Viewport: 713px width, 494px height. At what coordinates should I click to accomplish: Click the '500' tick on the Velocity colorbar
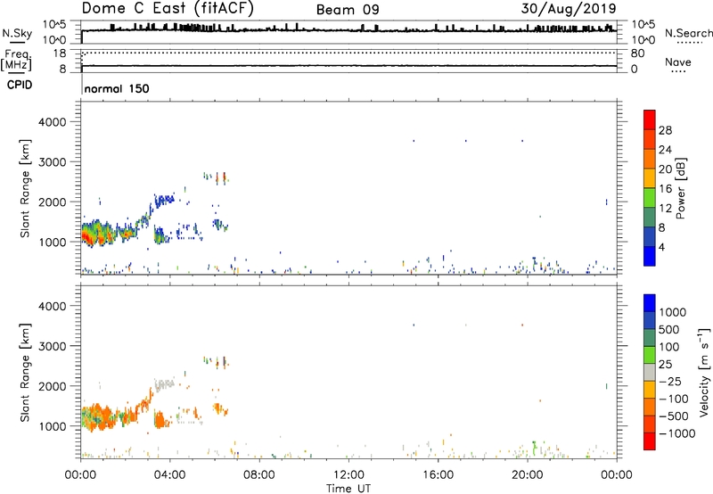[669, 330]
